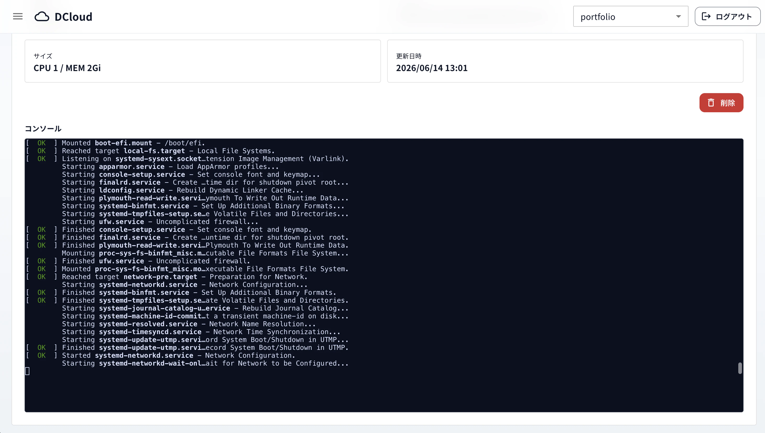Image resolution: width=765 pixels, height=433 pixels.
Task: Click 'Started systemd-networkd.service' line
Action: pyautogui.click(x=161, y=356)
